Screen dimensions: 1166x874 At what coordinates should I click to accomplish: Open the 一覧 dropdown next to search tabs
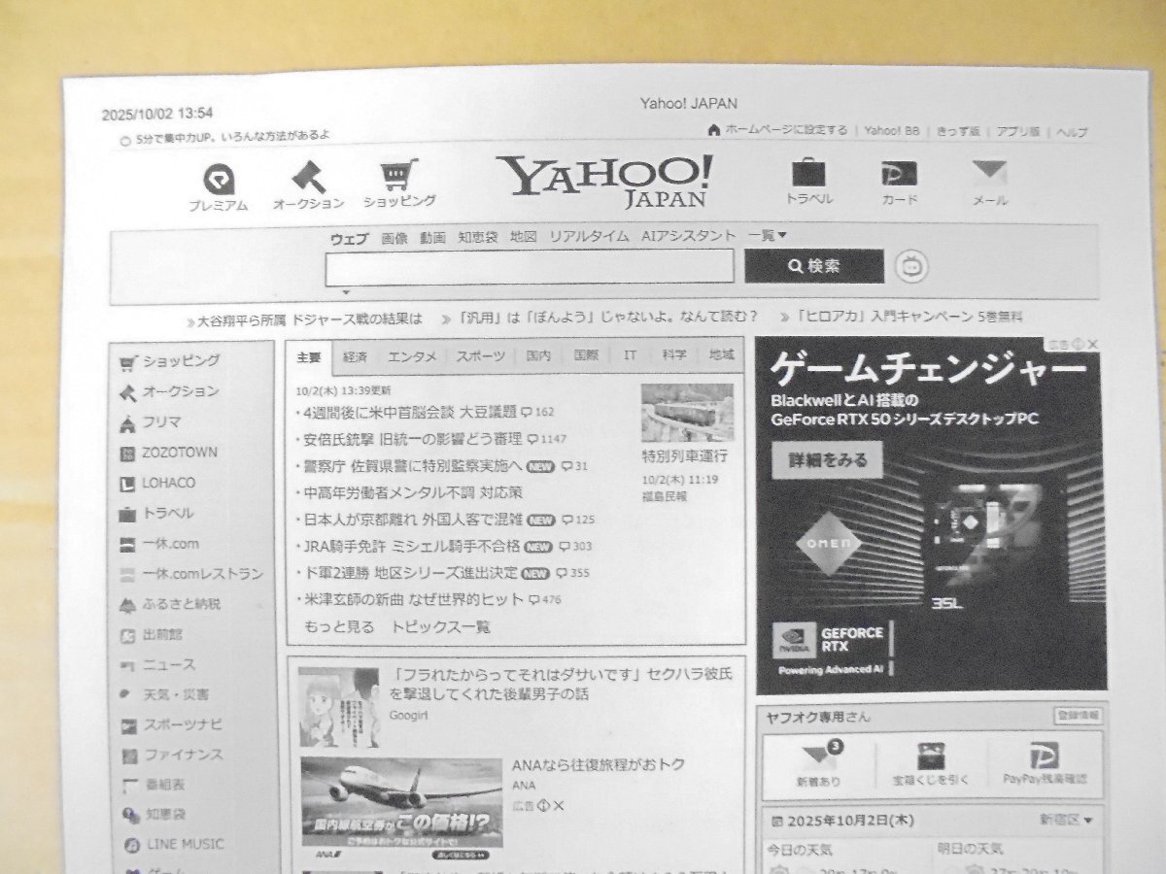click(x=768, y=236)
